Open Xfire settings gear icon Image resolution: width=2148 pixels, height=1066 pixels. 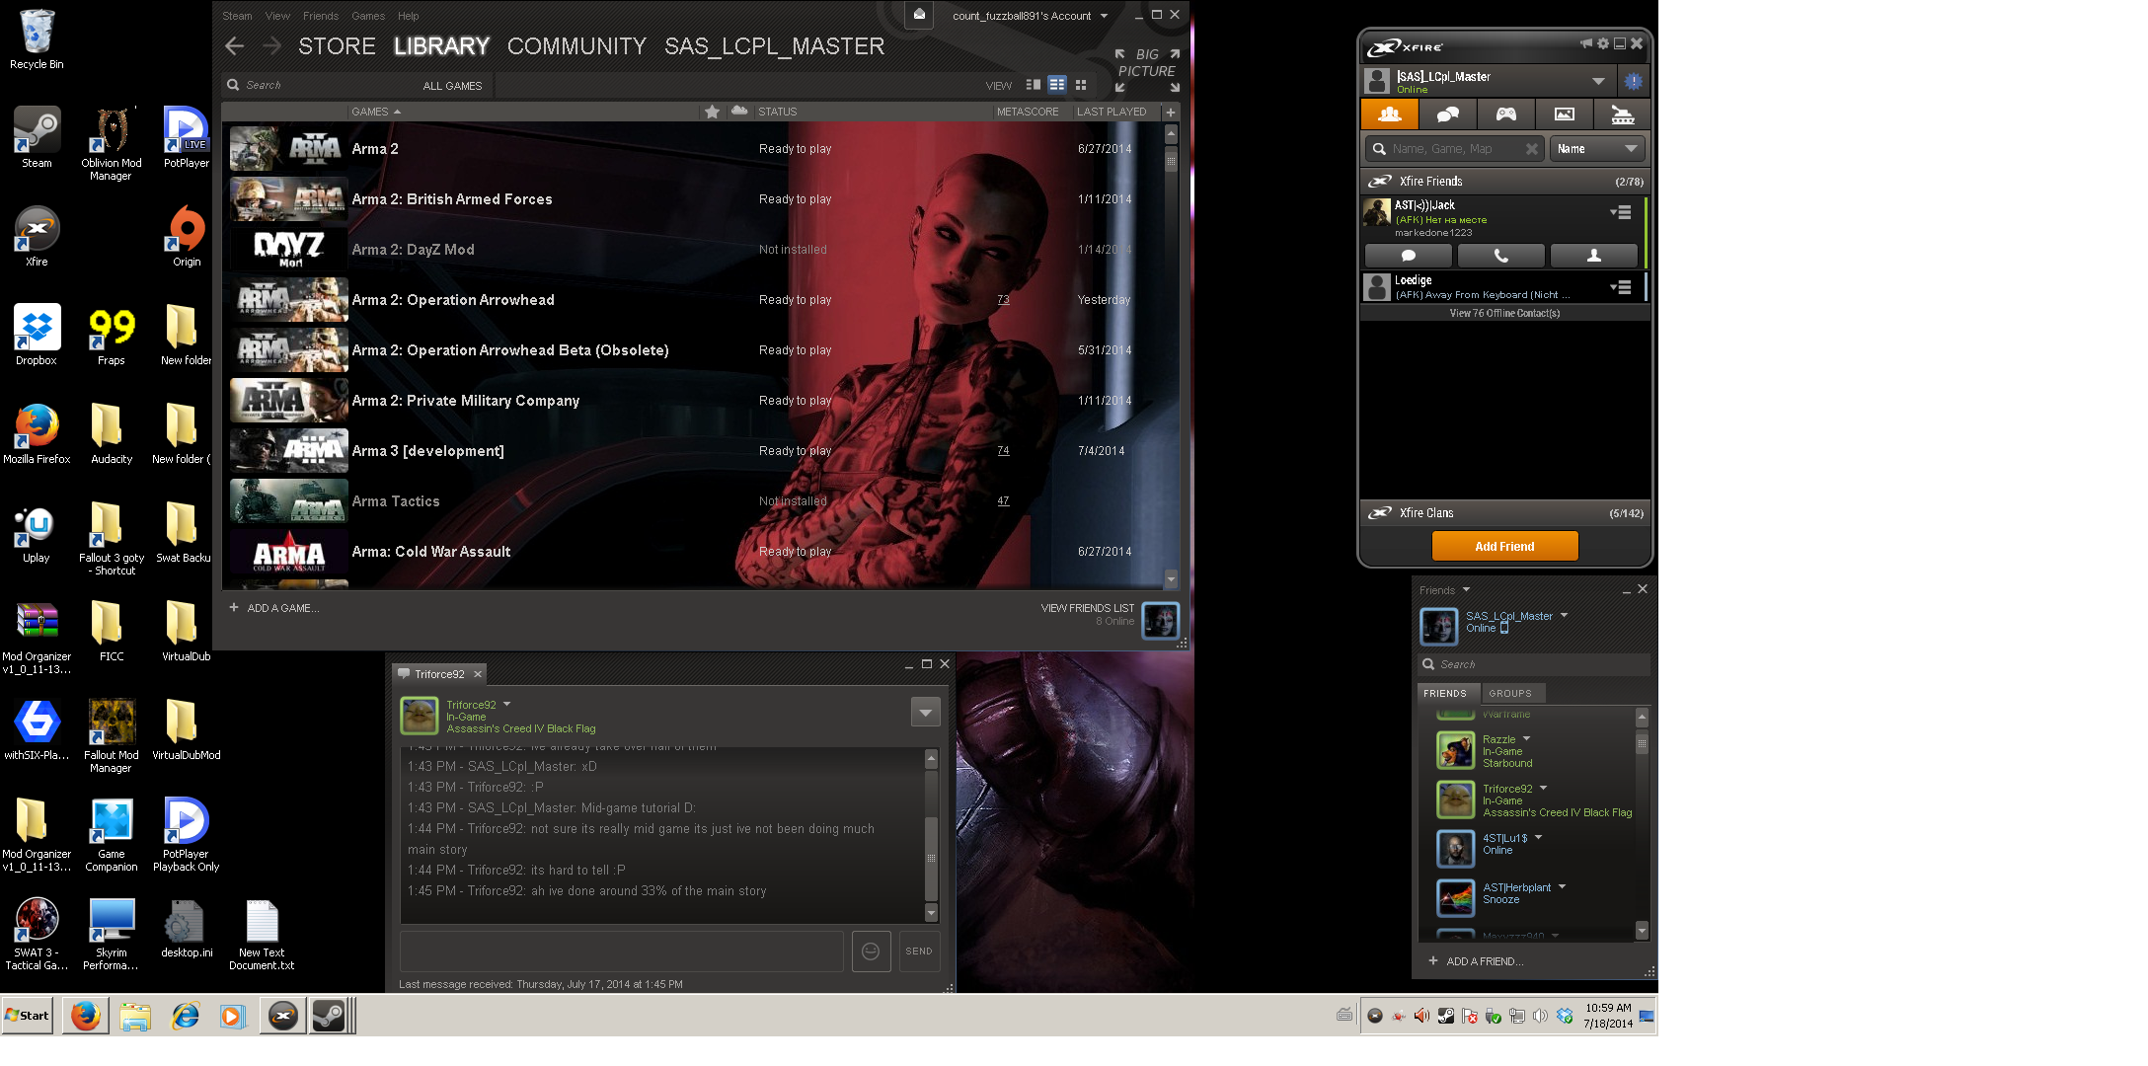1603,43
